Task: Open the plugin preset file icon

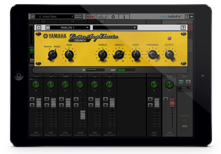Action: point(48,27)
